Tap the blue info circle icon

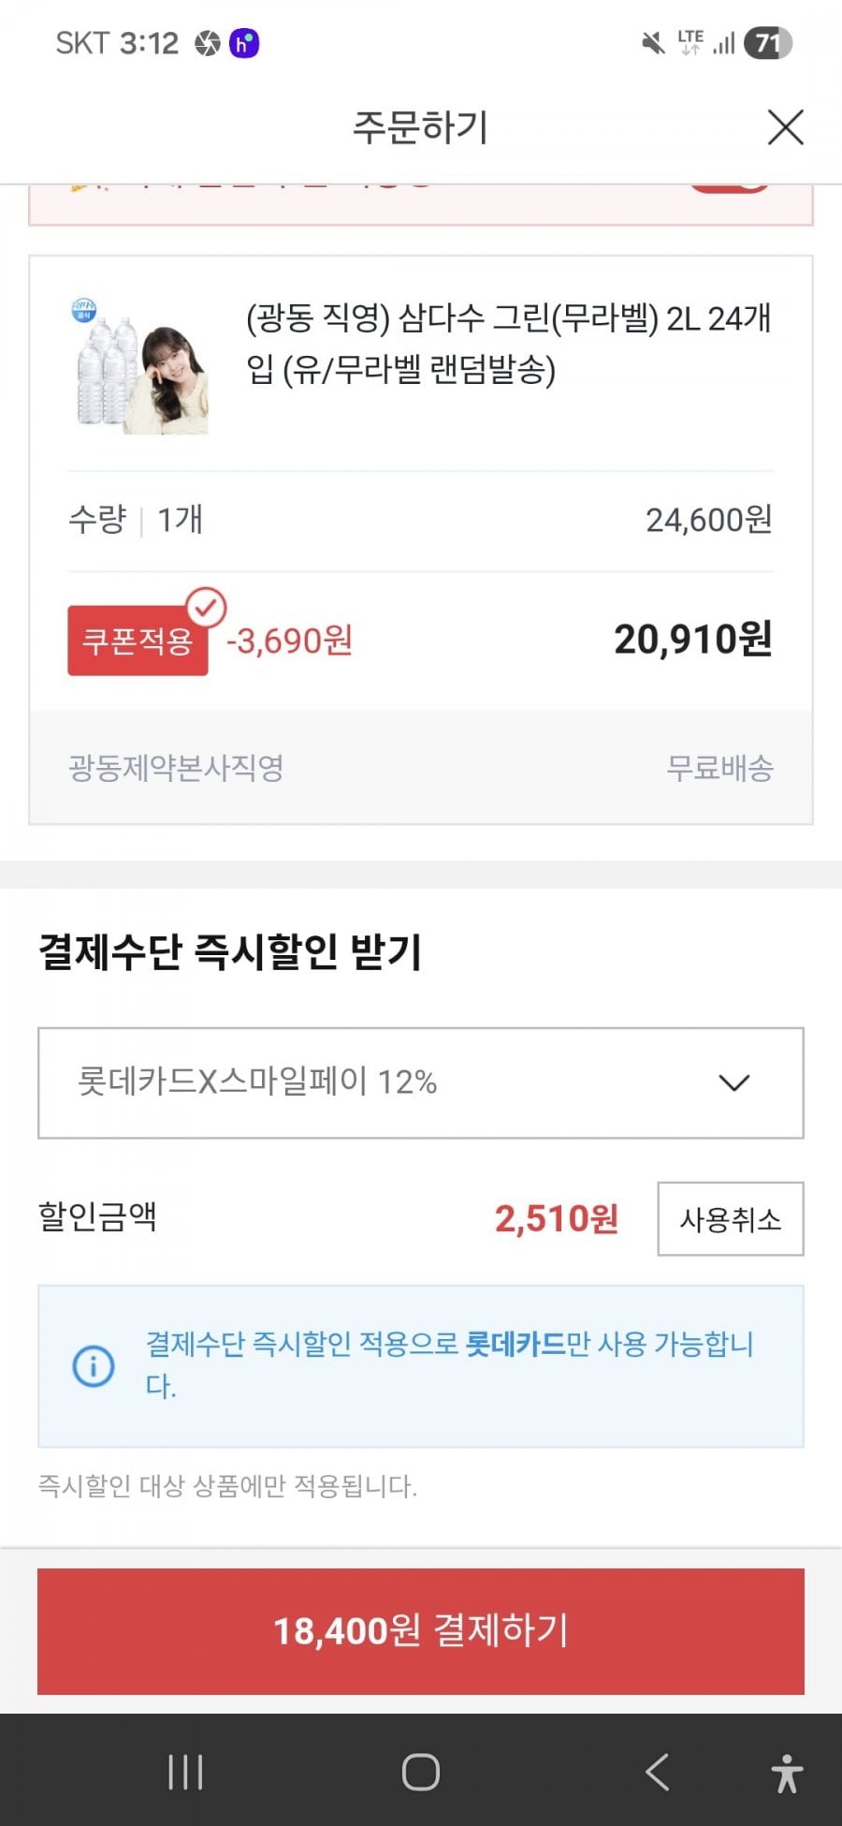(94, 1365)
